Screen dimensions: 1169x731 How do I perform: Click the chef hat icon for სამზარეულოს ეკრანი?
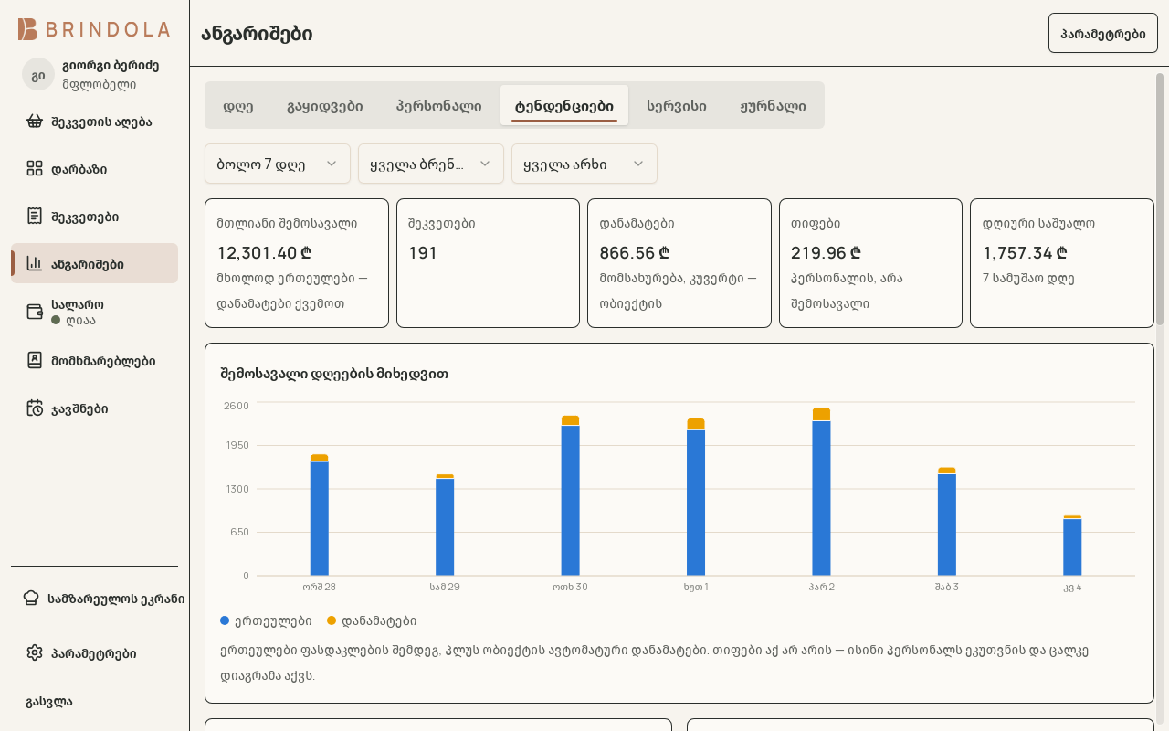point(31,599)
